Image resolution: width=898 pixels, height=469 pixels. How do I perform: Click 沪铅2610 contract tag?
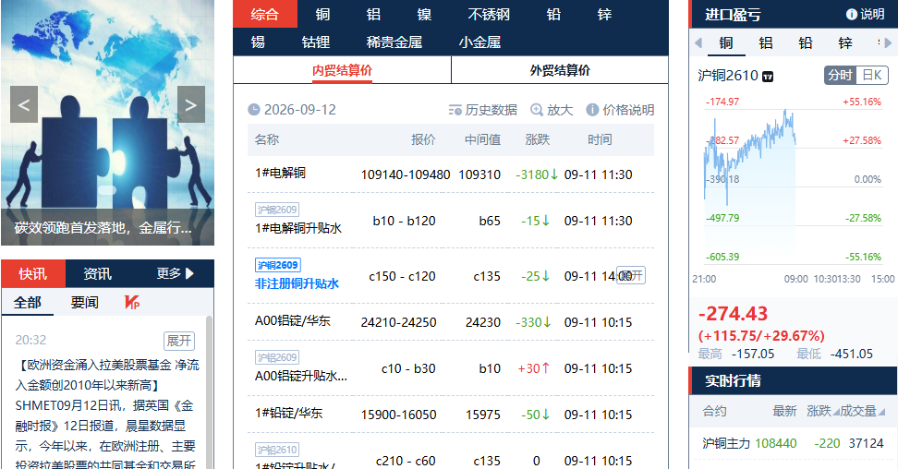tap(277, 450)
